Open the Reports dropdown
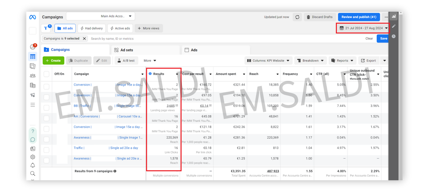Viewport: 429px width, 192px height. click(342, 60)
